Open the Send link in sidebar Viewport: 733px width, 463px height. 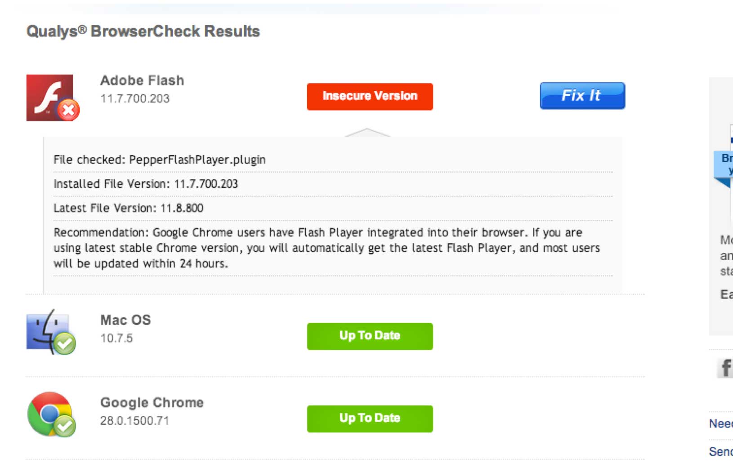720,451
